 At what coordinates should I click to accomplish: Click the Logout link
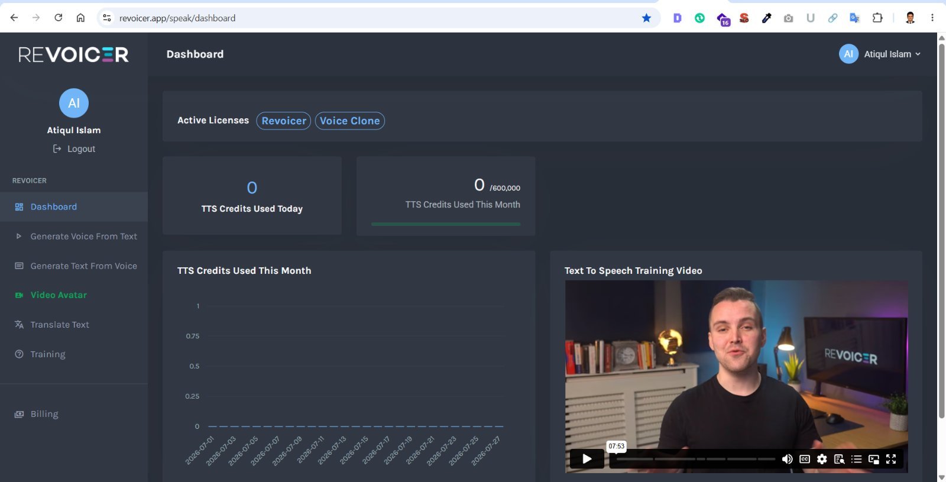(x=74, y=149)
